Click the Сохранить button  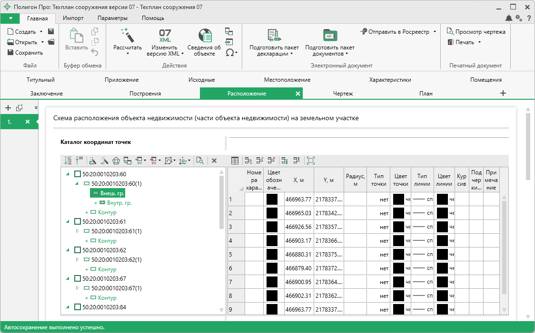25,53
